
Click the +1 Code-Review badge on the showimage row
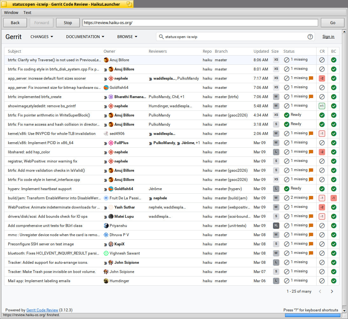click(322, 106)
